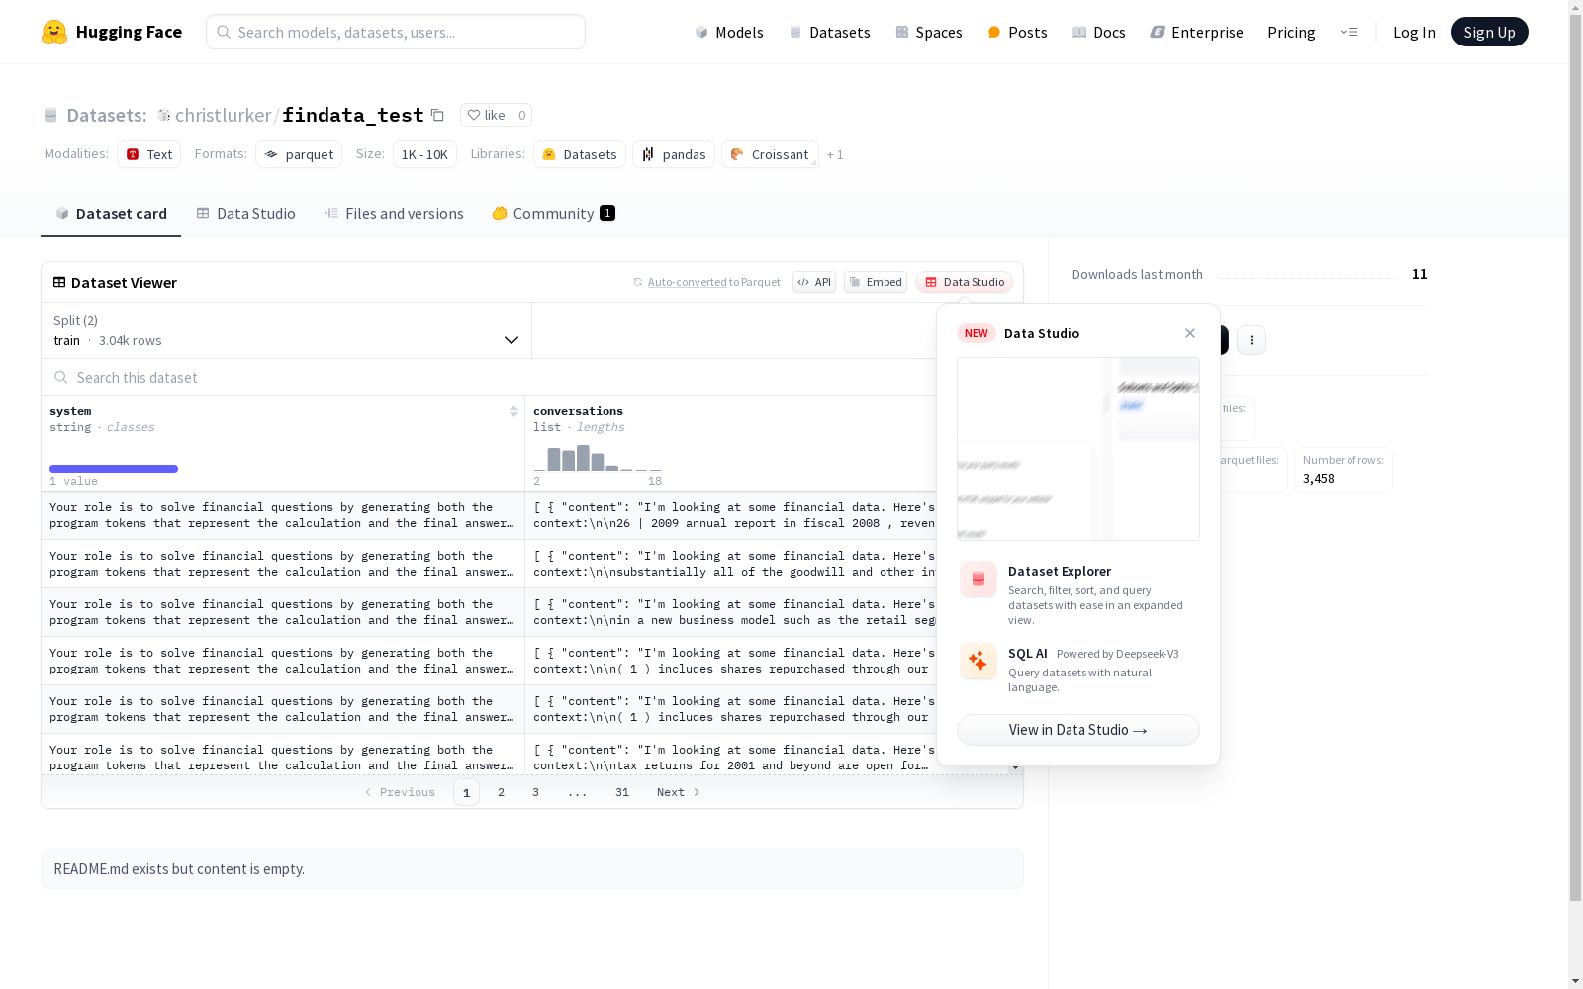Open the Spaces nav item
The image size is (1583, 989).
(x=928, y=32)
